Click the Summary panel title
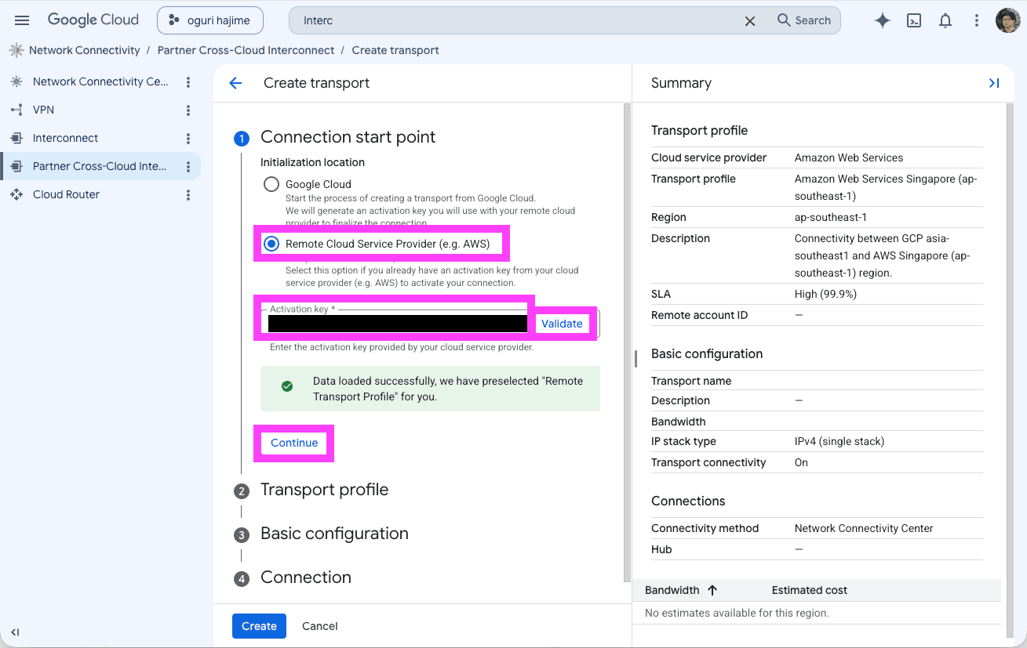 tap(681, 83)
